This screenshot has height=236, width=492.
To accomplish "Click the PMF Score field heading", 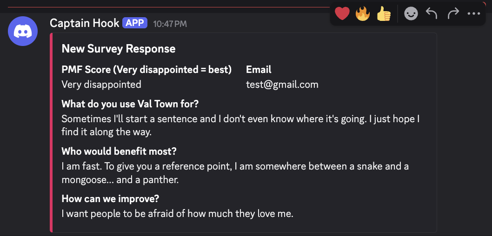I will 146,70.
